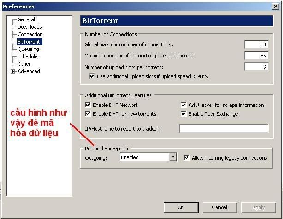
Task: Click the Apply button
Action: coord(259,207)
